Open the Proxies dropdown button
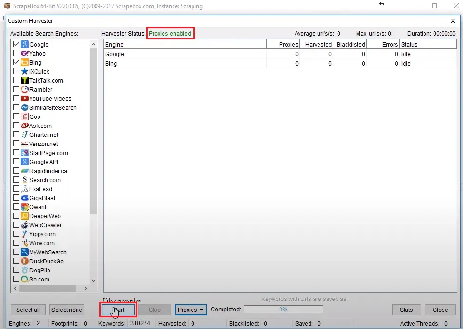 click(x=191, y=310)
